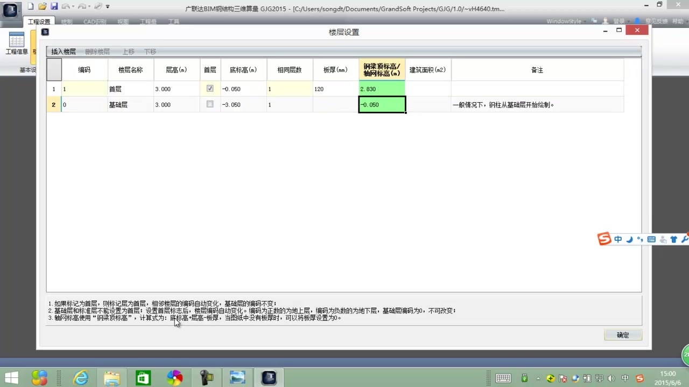This screenshot has width=689, height=387.
Task: Select the 基础层 floor name cell
Action: (x=130, y=105)
